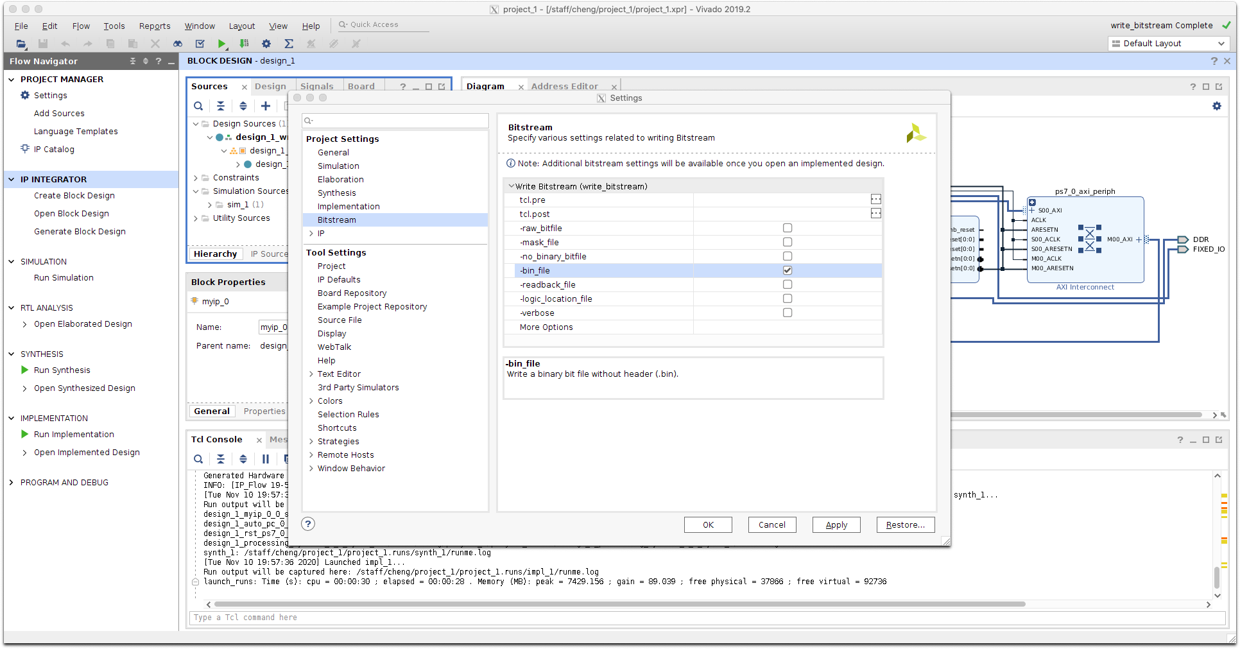The width and height of the screenshot is (1240, 649).
Task: Enable the -verbose option
Action: (x=788, y=313)
